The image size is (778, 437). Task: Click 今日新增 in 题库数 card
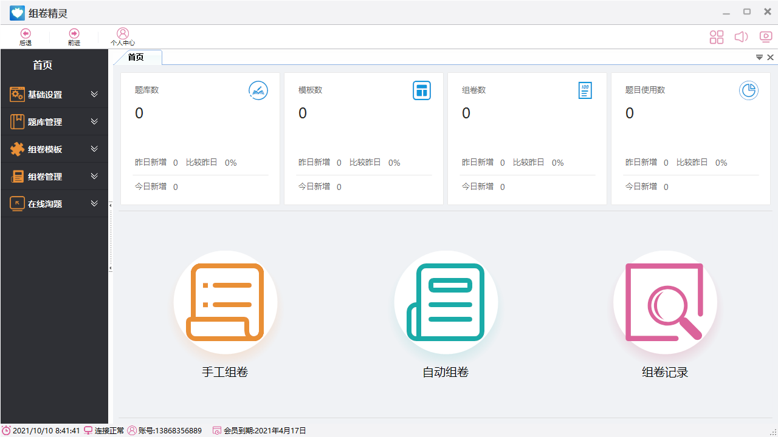click(151, 186)
